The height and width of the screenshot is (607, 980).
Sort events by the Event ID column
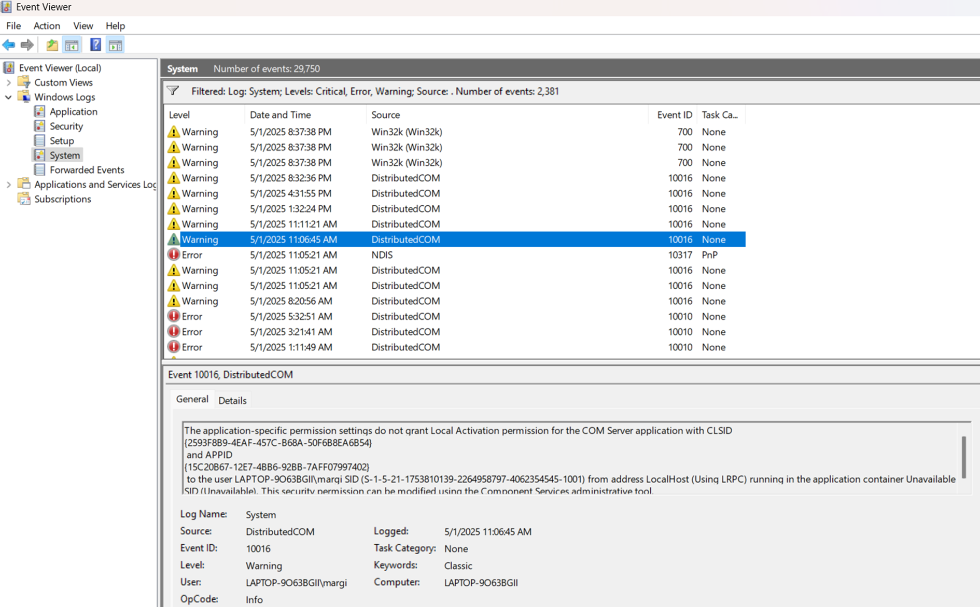[x=674, y=115]
